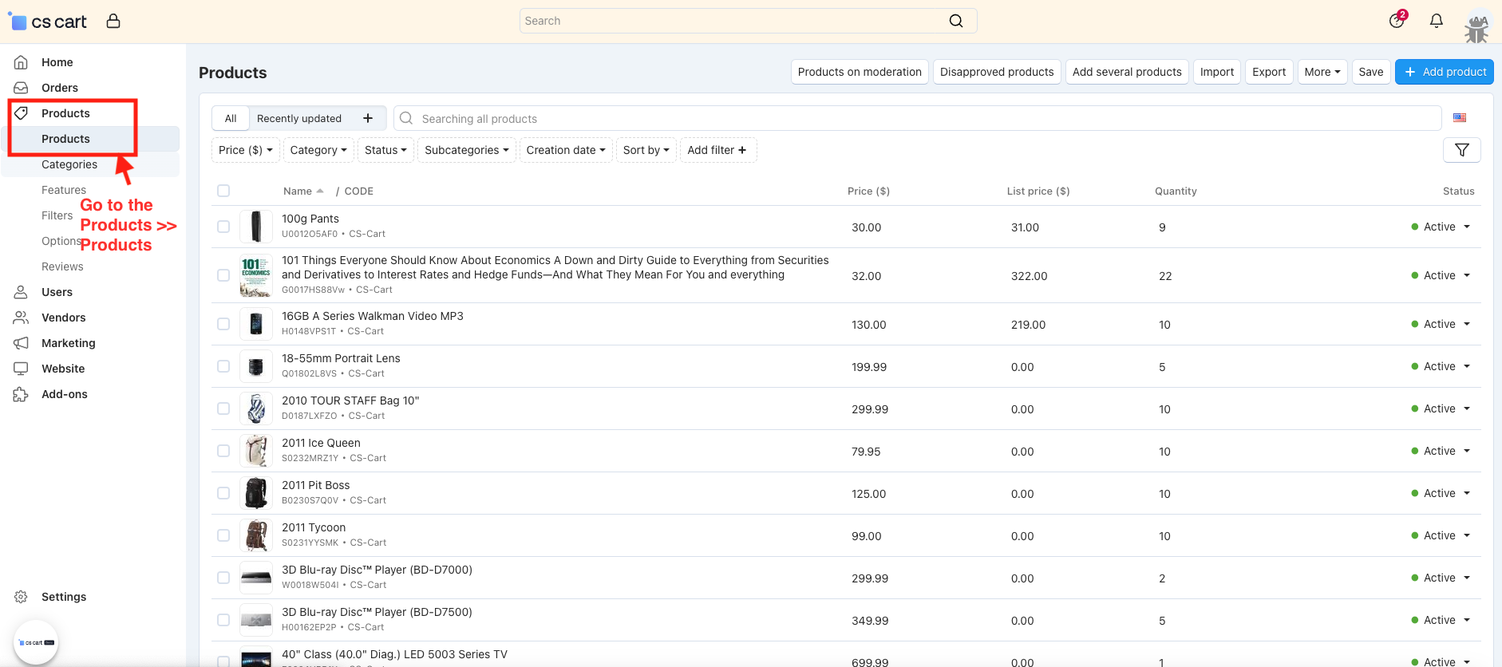This screenshot has width=1502, height=667.
Task: Click the lock icon beside logo
Action: pyautogui.click(x=113, y=21)
